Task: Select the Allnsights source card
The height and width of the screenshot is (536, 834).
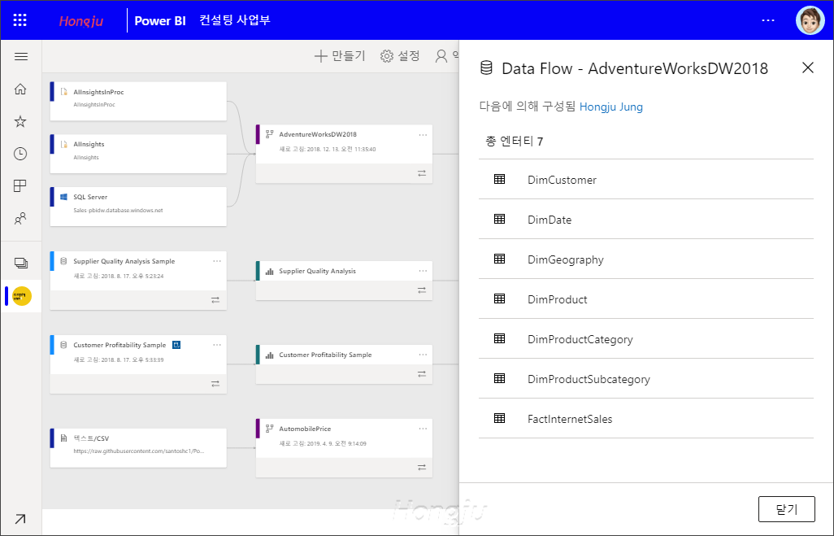Action: (x=138, y=154)
